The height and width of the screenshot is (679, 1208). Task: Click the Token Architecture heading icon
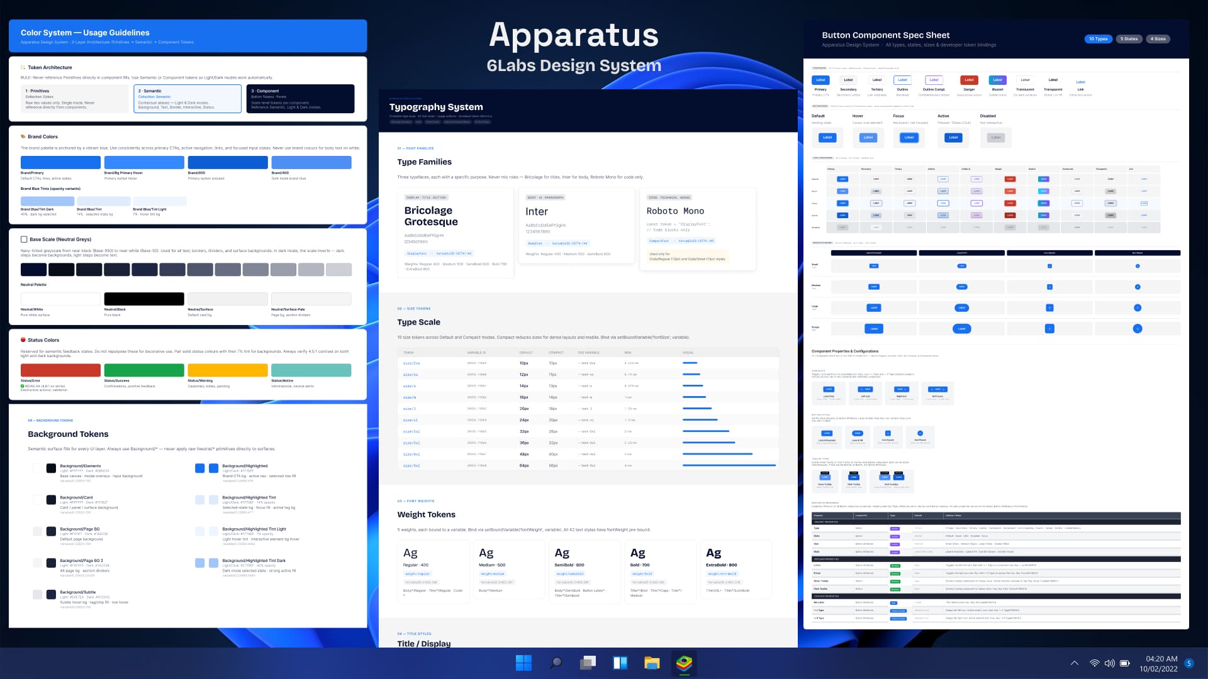pyautogui.click(x=23, y=67)
